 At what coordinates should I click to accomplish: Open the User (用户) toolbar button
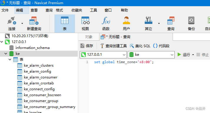[x=126, y=23]
